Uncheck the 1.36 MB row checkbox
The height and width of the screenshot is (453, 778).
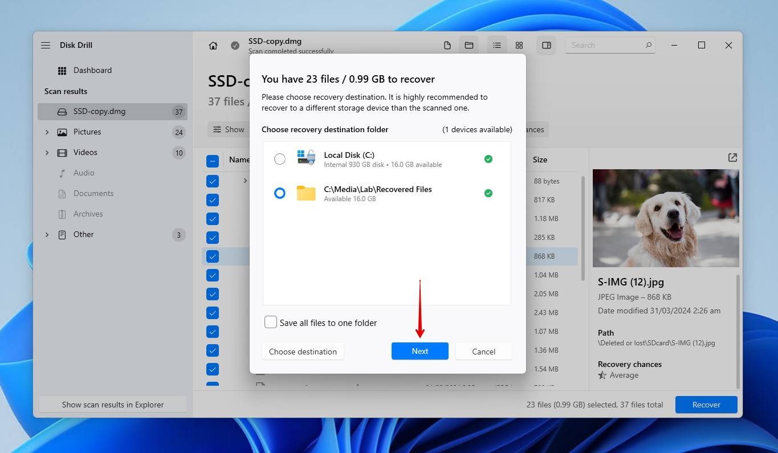pyautogui.click(x=213, y=350)
